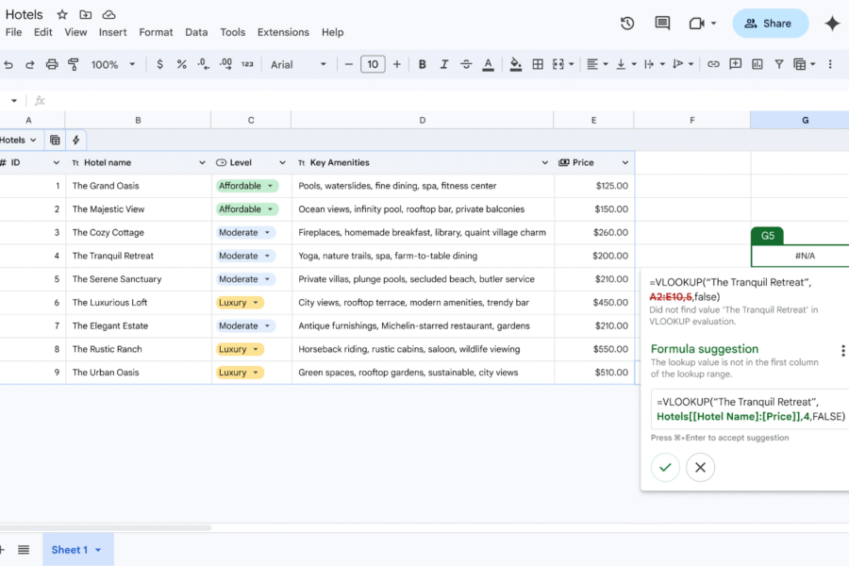Open the Arial font dropdown
The image size is (849, 566).
299,64
